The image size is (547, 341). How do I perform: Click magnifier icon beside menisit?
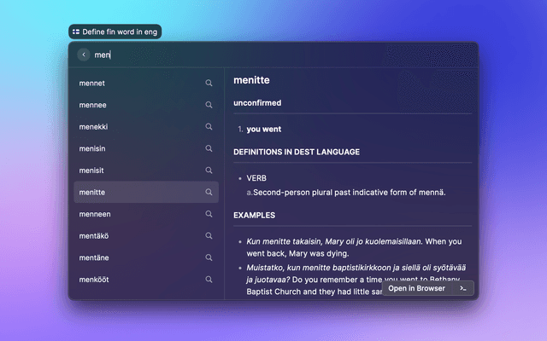[209, 170]
